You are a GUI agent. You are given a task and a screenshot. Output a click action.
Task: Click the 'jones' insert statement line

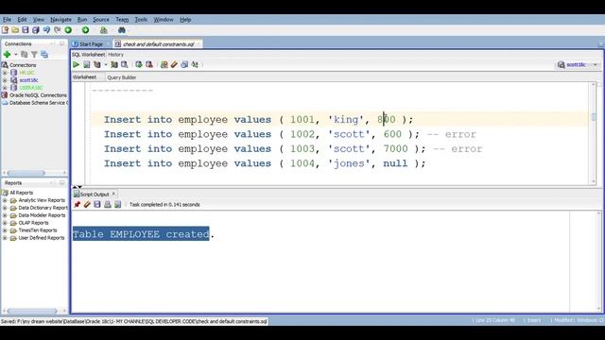tap(265, 163)
